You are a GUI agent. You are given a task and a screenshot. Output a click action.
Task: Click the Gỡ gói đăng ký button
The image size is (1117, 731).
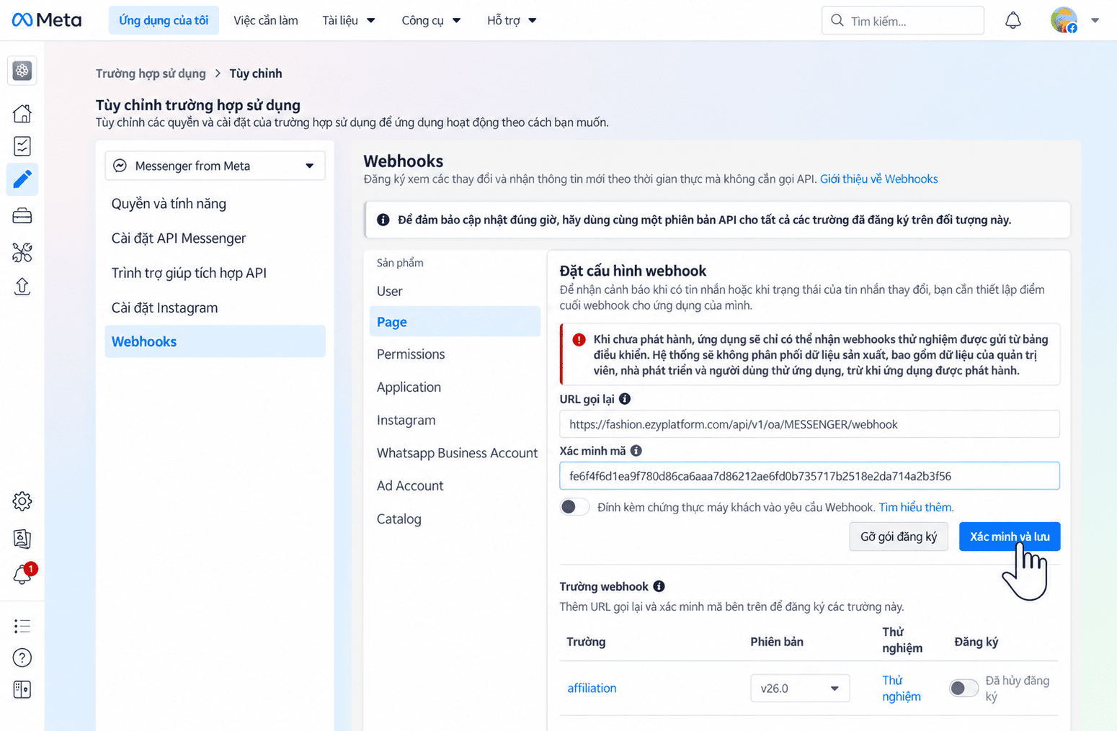[x=899, y=537]
